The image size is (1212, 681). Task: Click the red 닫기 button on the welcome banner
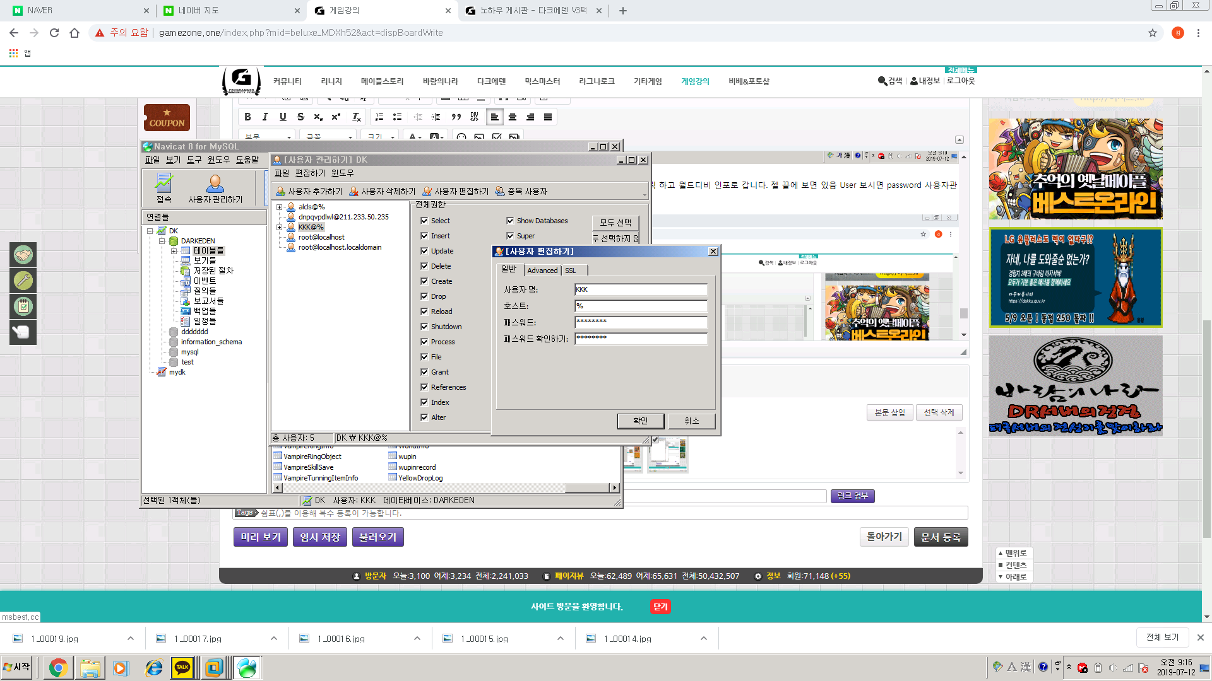pyautogui.click(x=660, y=607)
